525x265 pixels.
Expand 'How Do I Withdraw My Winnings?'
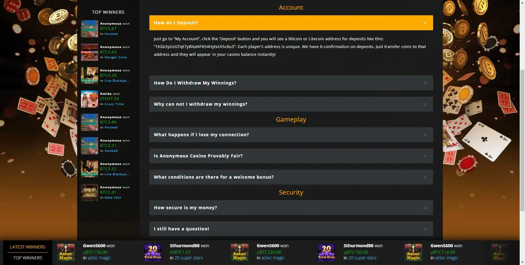(291, 83)
